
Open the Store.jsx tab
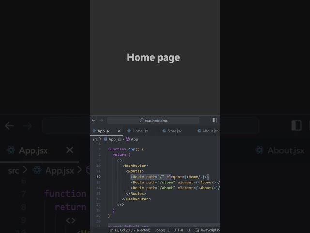pyautogui.click(x=174, y=131)
